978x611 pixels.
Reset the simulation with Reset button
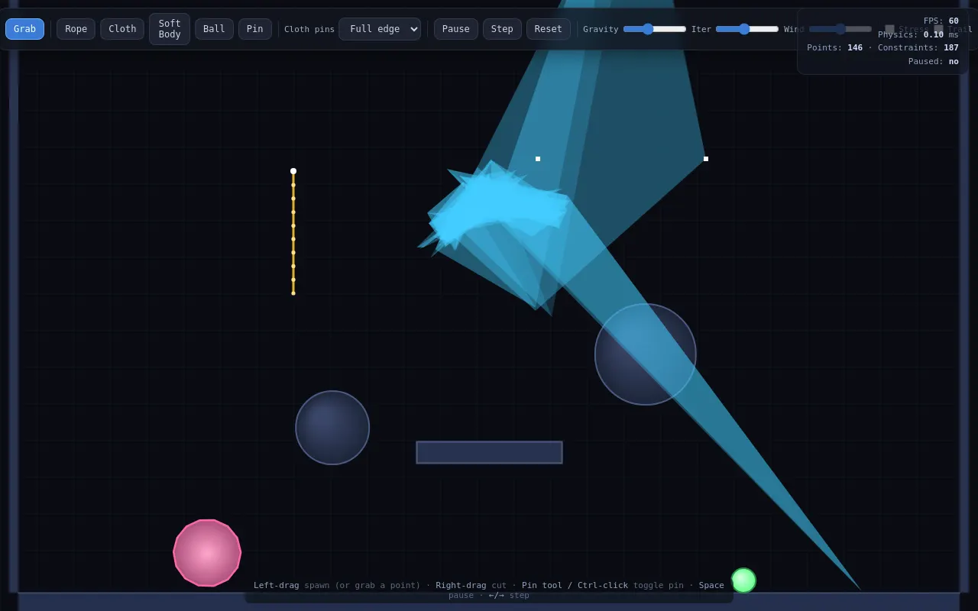pyautogui.click(x=549, y=29)
